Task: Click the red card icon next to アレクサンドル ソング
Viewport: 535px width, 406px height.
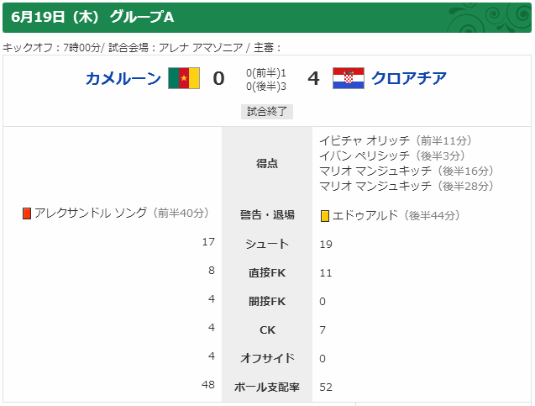Action: pyautogui.click(x=27, y=214)
